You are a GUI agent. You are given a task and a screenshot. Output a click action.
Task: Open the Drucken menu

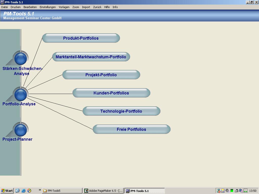(16, 7)
